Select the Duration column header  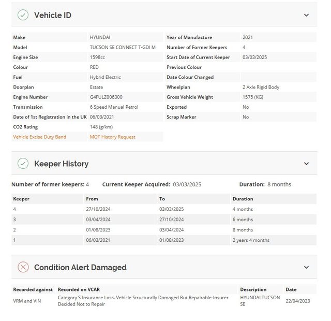coord(243,199)
